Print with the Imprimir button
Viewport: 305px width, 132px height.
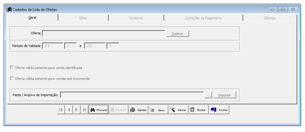click(x=138, y=110)
